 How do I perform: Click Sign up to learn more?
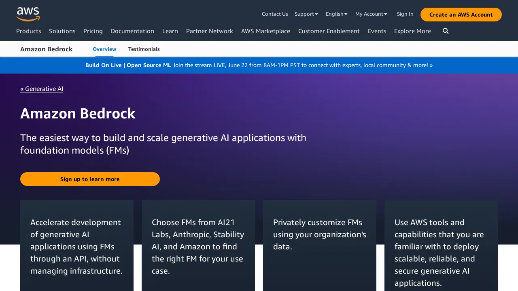pos(90,179)
